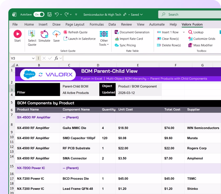
Task: Open the Insert 1 Row dropdown arrow
Action: 184,32
